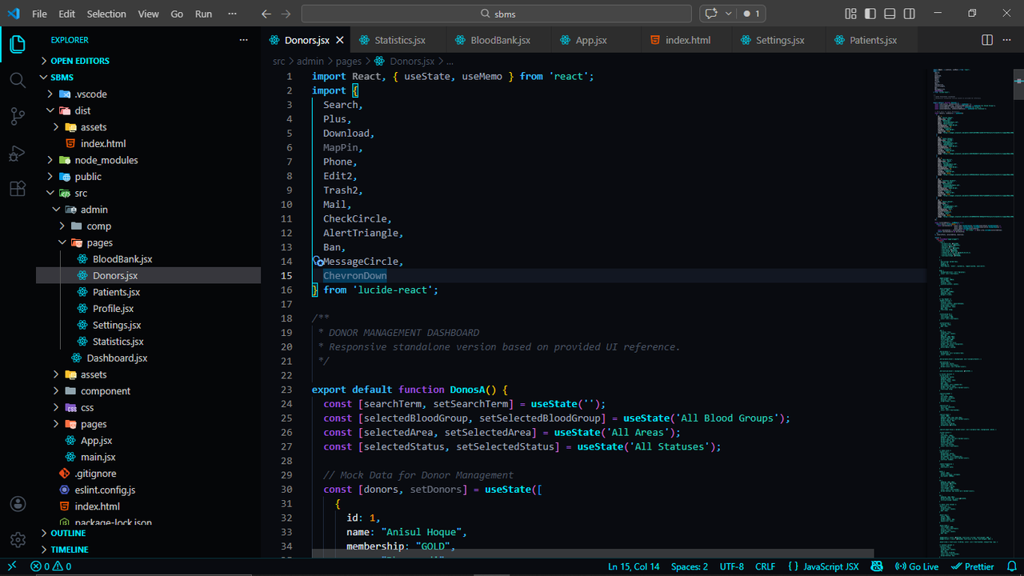Open the Search view in the activity bar

pos(18,80)
